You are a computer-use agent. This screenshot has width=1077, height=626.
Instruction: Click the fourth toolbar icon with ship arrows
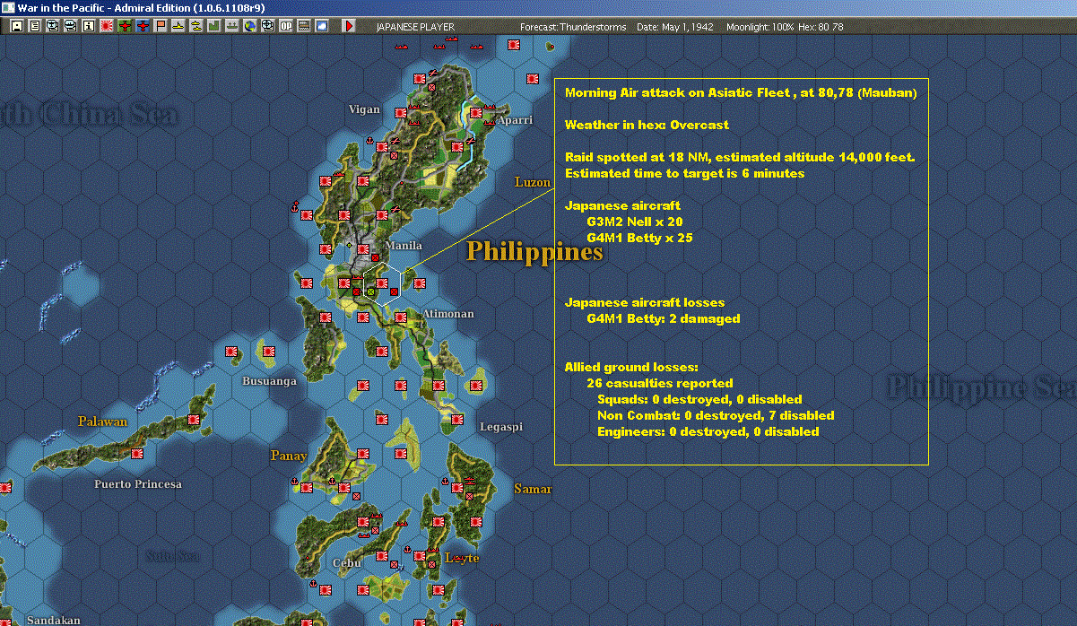point(70,26)
